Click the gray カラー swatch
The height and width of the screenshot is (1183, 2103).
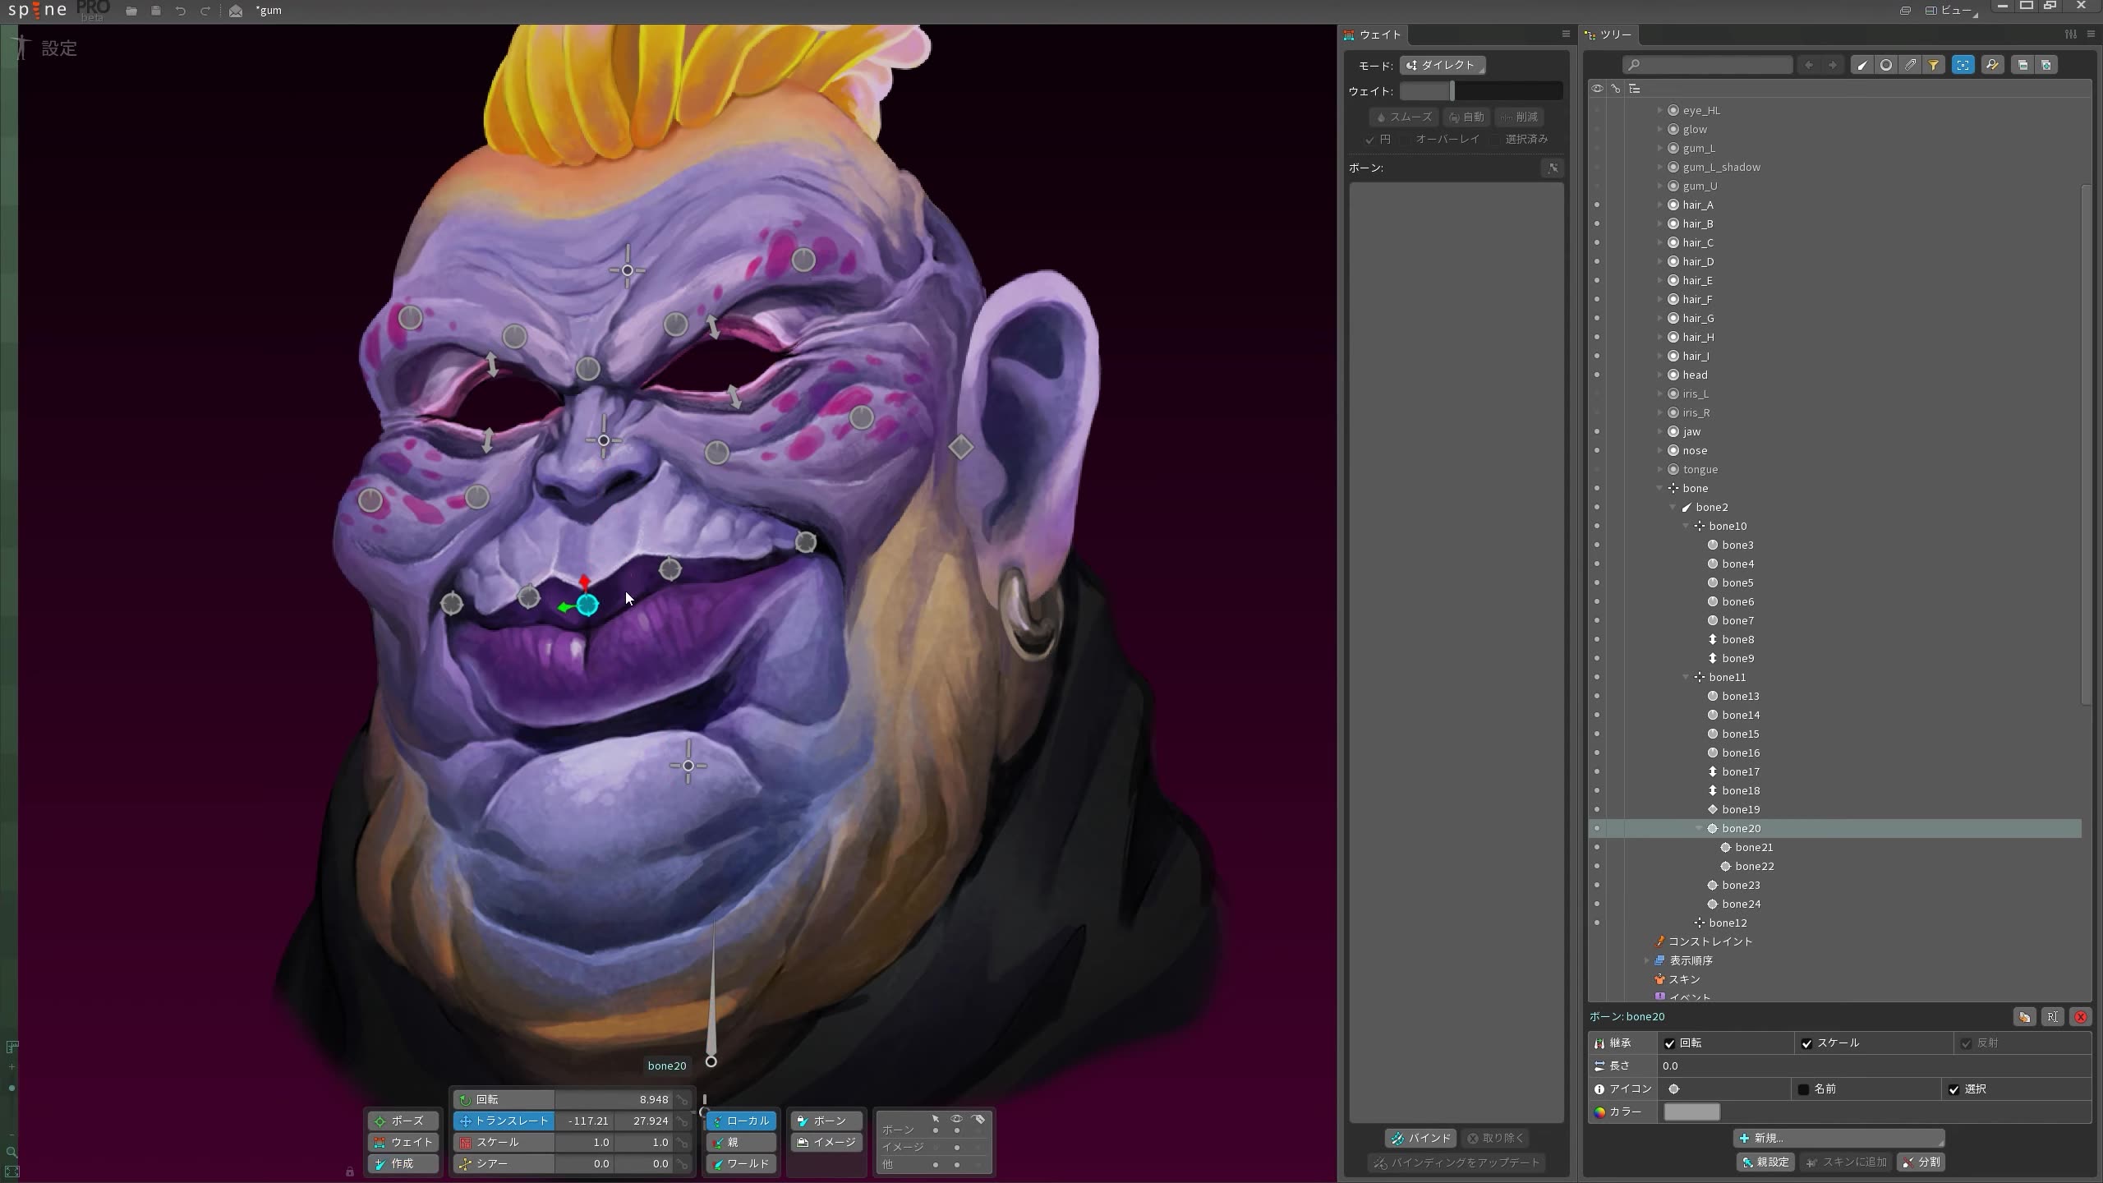point(1691,1112)
